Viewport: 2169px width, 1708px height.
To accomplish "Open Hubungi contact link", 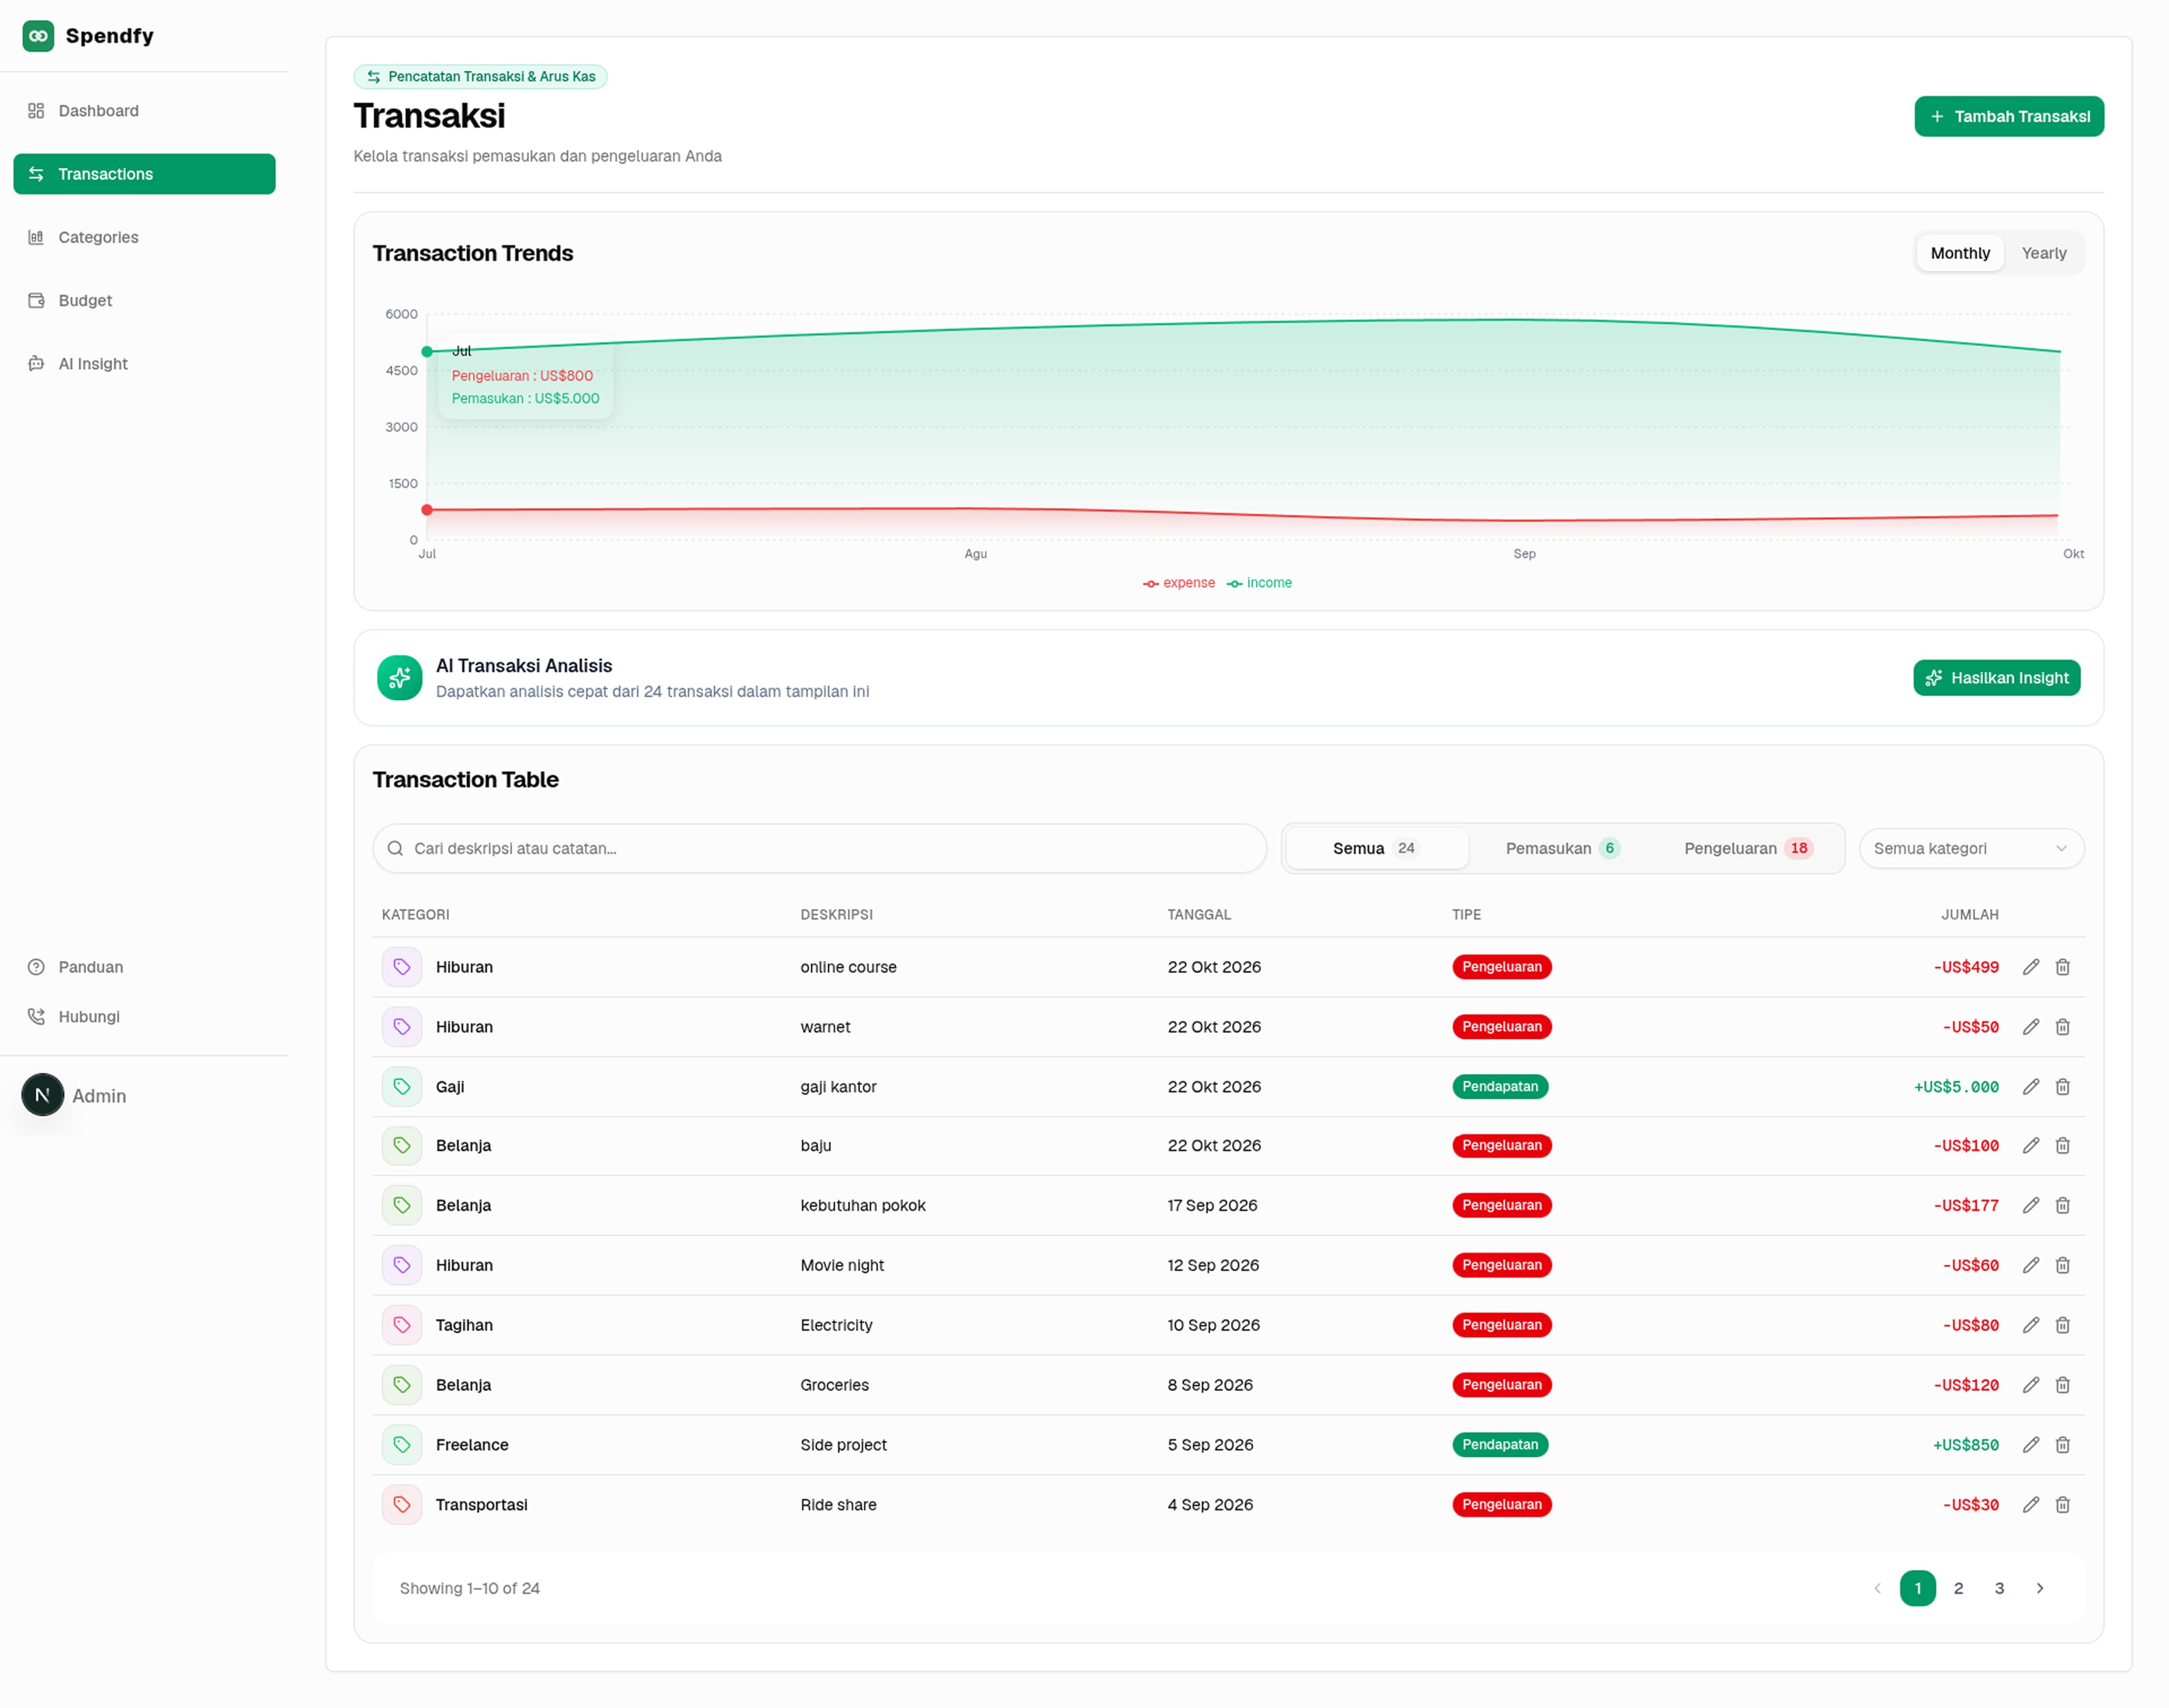I will (x=144, y=1017).
